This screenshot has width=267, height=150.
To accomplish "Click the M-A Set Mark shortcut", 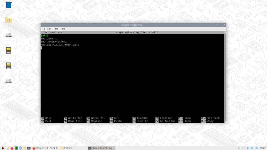I will point(211,118).
